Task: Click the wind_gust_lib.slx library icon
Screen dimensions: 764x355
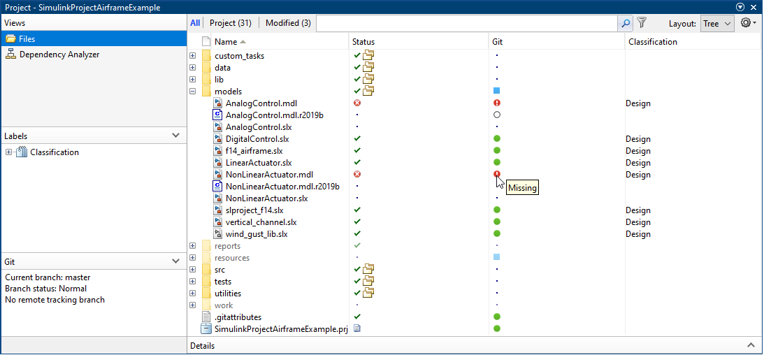Action: point(218,234)
